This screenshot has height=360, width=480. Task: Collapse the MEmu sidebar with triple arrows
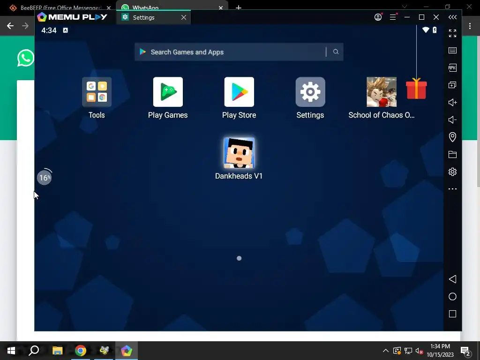pyautogui.click(x=452, y=17)
